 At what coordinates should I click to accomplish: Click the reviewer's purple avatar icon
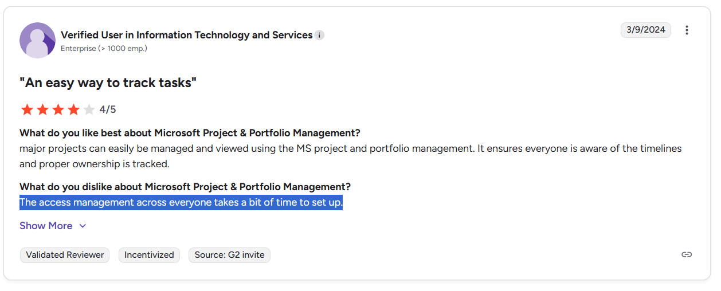point(37,41)
